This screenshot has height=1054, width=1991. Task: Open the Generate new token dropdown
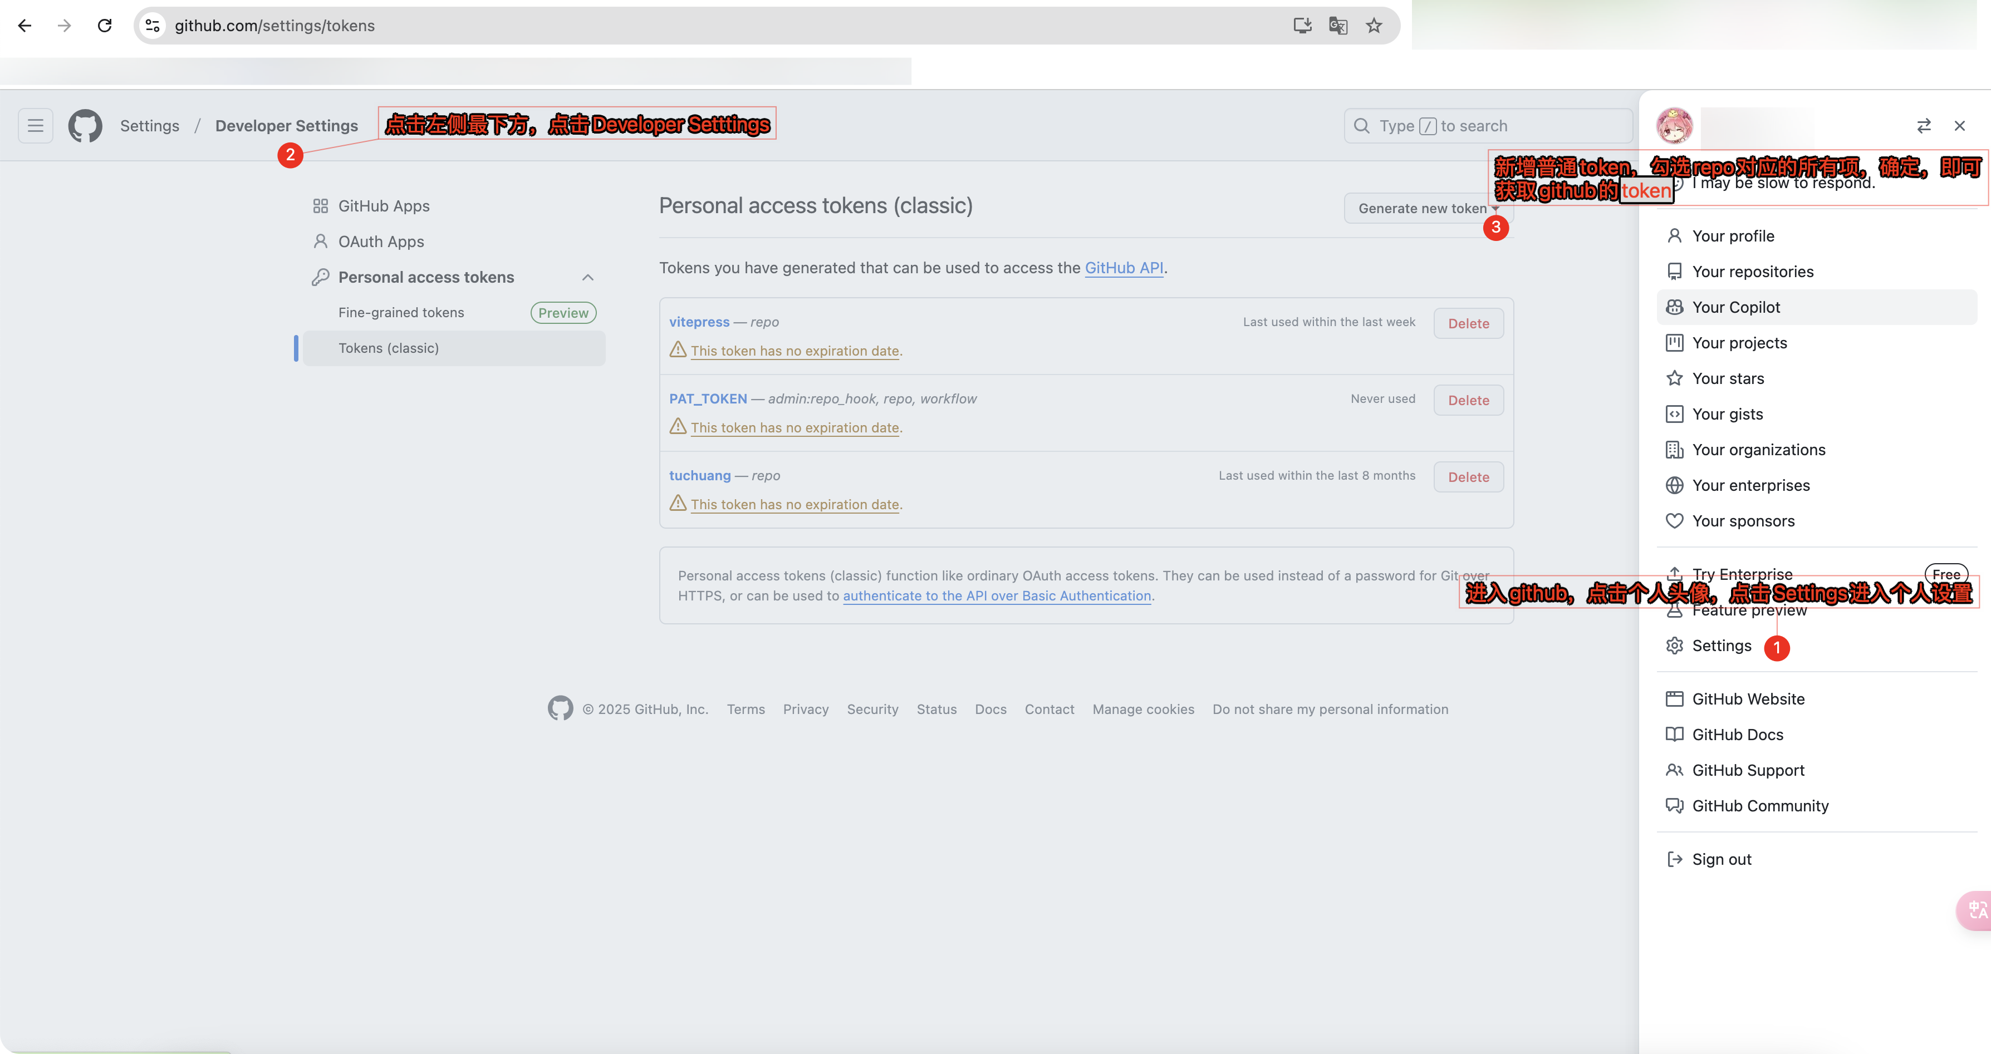[1428, 208]
